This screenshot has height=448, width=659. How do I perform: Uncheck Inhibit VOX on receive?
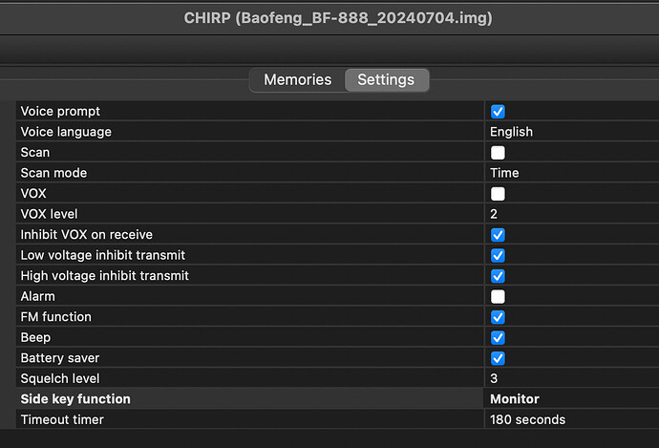(x=498, y=235)
